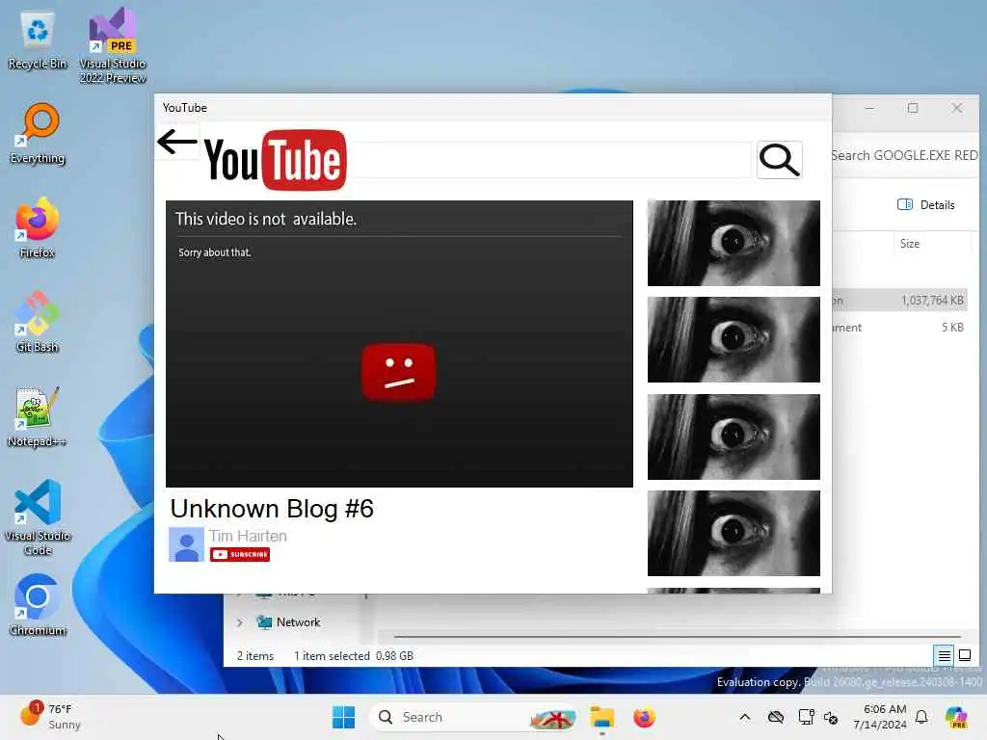
Task: Open the Windows Start menu
Action: coord(344,717)
